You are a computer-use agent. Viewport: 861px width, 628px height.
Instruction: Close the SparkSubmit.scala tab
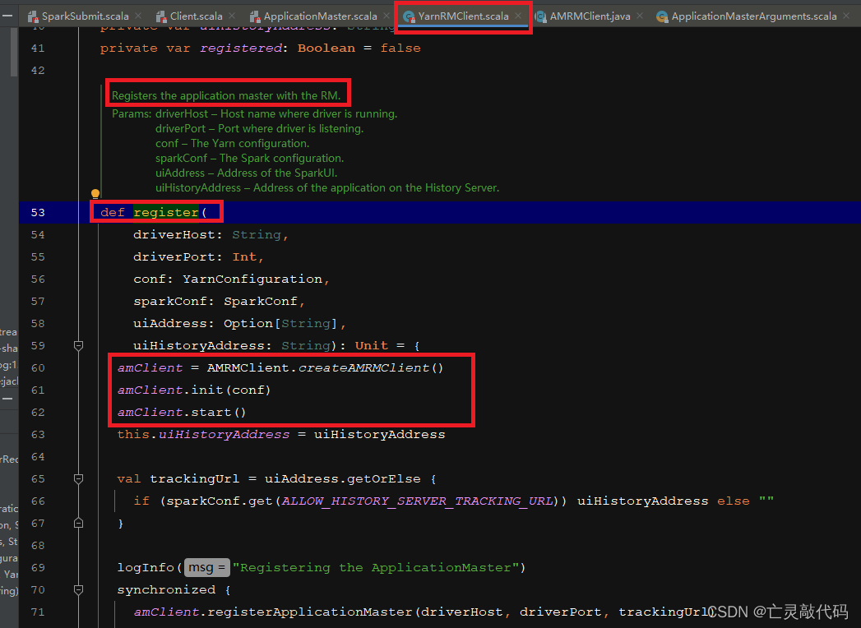(138, 16)
